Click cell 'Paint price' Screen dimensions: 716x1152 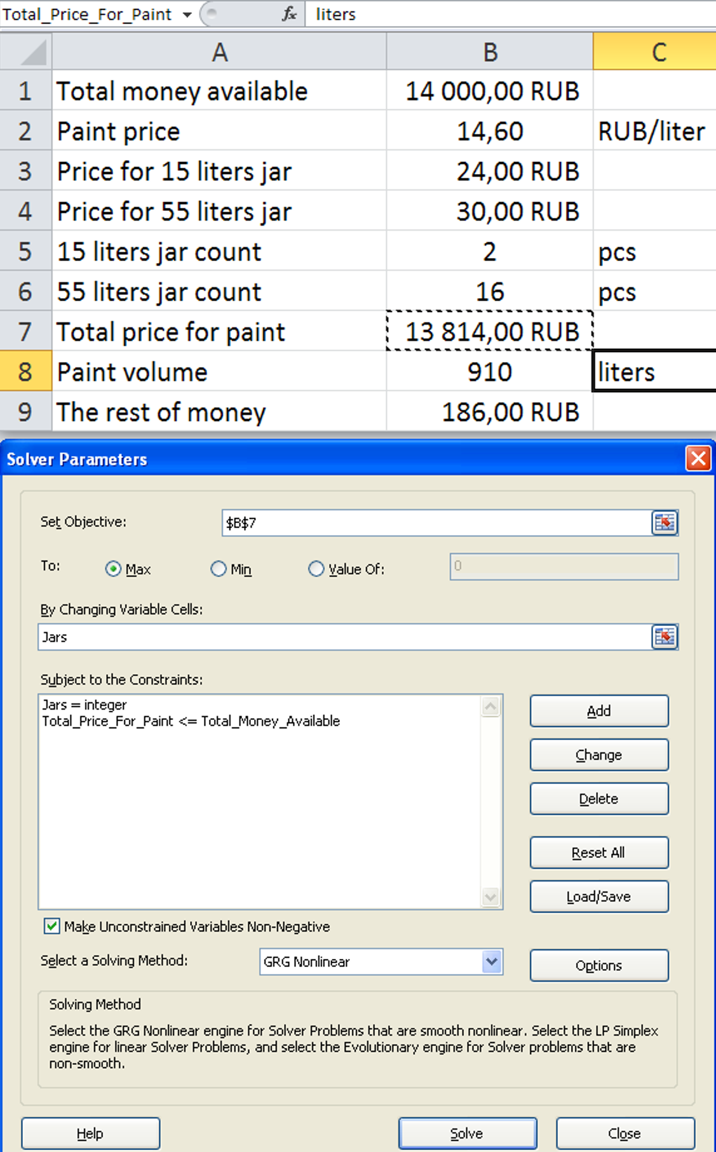tap(219, 131)
